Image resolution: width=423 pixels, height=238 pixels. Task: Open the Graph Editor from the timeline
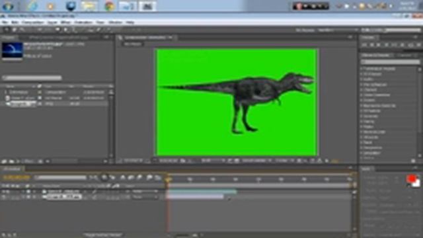[x=158, y=178]
